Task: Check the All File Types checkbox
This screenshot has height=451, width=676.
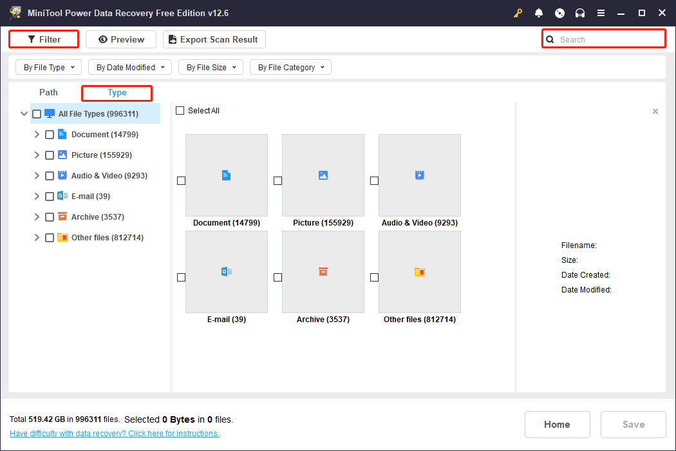Action: [37, 113]
